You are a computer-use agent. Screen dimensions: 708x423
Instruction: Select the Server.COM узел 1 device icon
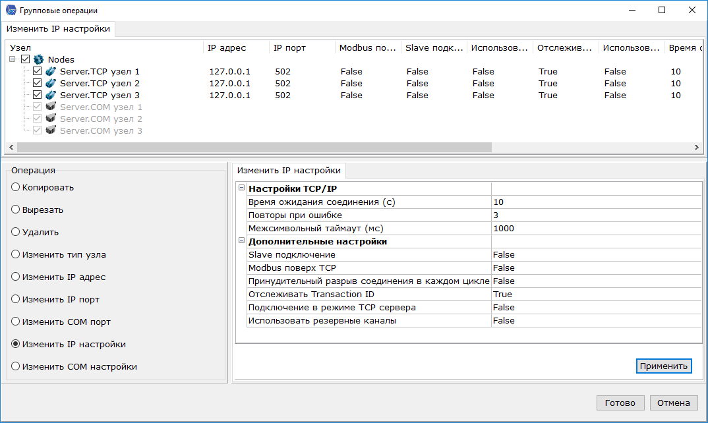51,107
